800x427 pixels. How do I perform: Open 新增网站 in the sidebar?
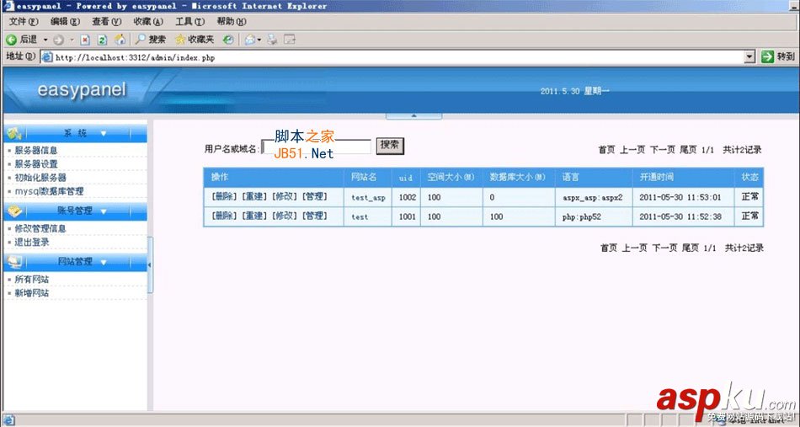tap(32, 293)
